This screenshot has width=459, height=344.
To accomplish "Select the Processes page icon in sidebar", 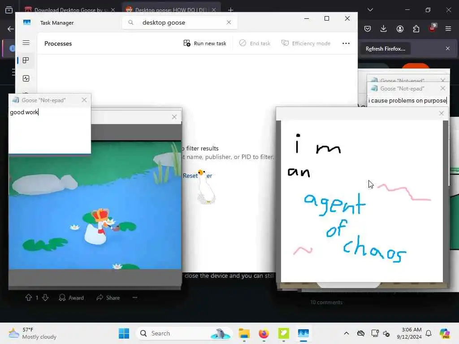I will coord(26,60).
